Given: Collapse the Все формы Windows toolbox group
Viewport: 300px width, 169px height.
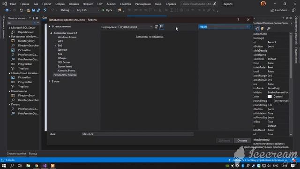Looking at the screenshot, I should tap(9, 37).
